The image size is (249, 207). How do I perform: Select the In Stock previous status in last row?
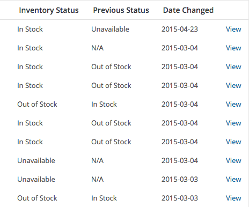104,198
